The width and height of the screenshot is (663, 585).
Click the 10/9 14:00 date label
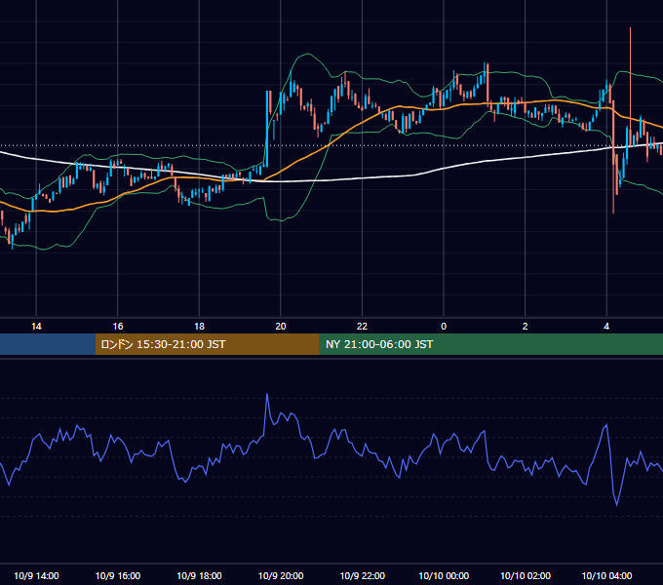coord(36,575)
